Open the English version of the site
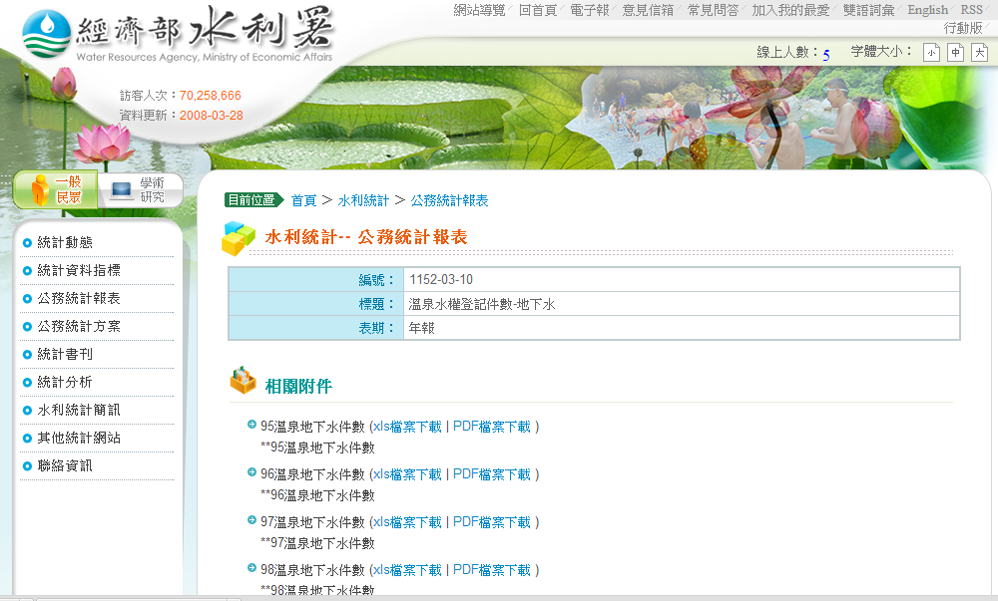Screen dimensions: 998x601 (926, 9)
